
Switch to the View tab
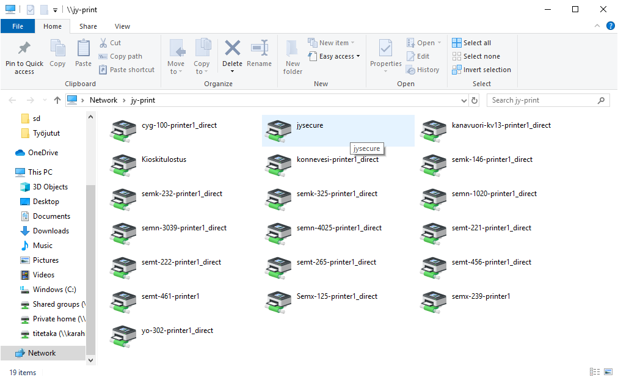coord(122,26)
